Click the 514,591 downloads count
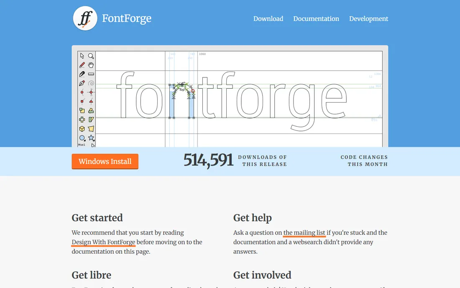 point(208,160)
